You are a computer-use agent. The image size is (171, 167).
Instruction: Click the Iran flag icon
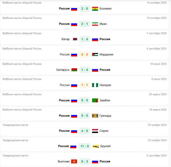95,24
